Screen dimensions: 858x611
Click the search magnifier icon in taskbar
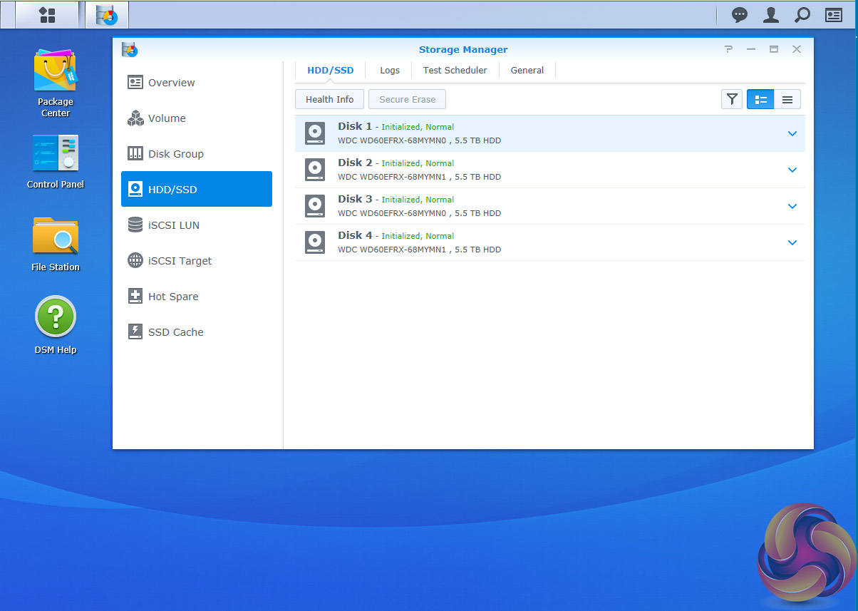(x=802, y=15)
